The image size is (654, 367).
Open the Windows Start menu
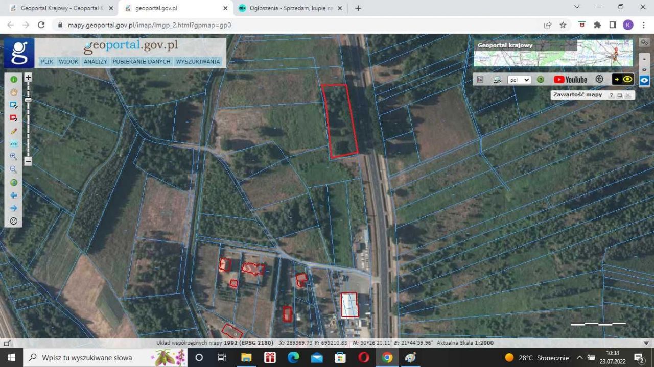[11, 357]
